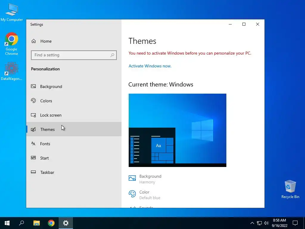This screenshot has height=229, width=305.
Task: Minimize the Settings window
Action: [230, 24]
